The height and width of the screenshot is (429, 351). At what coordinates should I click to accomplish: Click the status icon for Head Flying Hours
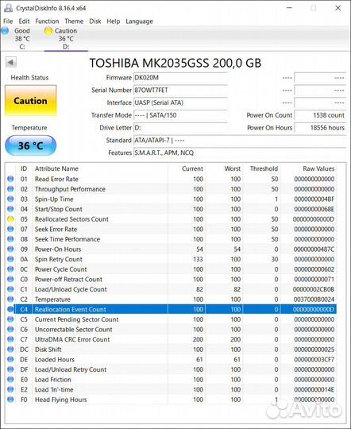pyautogui.click(x=10, y=400)
